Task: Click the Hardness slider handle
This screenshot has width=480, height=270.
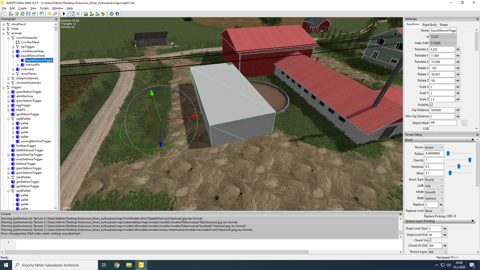Action: (x=459, y=166)
